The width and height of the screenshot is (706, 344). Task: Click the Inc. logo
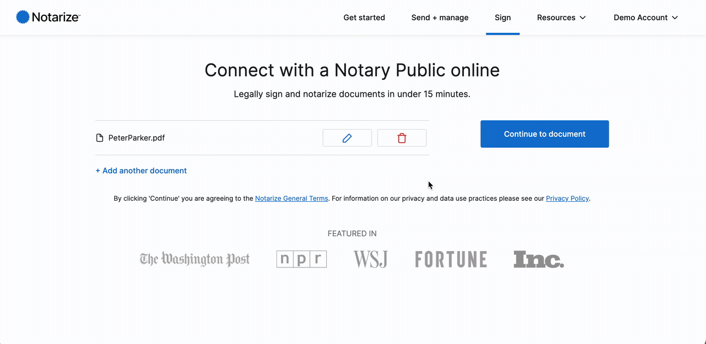click(538, 259)
